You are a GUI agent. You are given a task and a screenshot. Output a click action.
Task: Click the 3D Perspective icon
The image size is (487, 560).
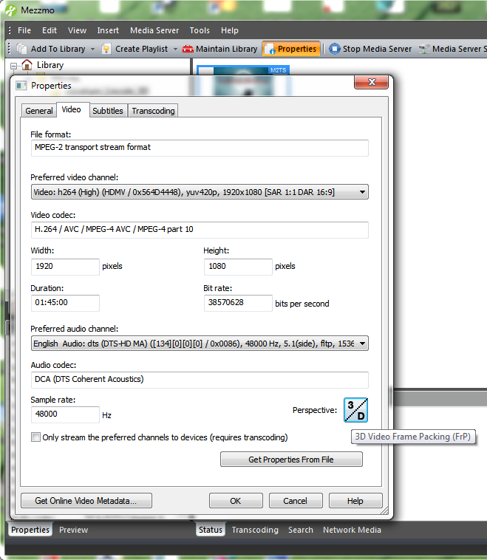tap(355, 409)
